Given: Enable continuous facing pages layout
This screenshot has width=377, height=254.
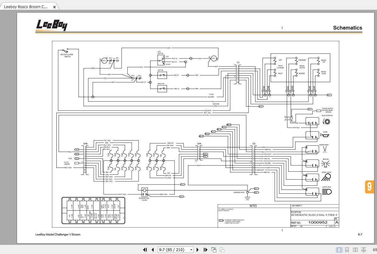Looking at the screenshot, I should (363, 250).
